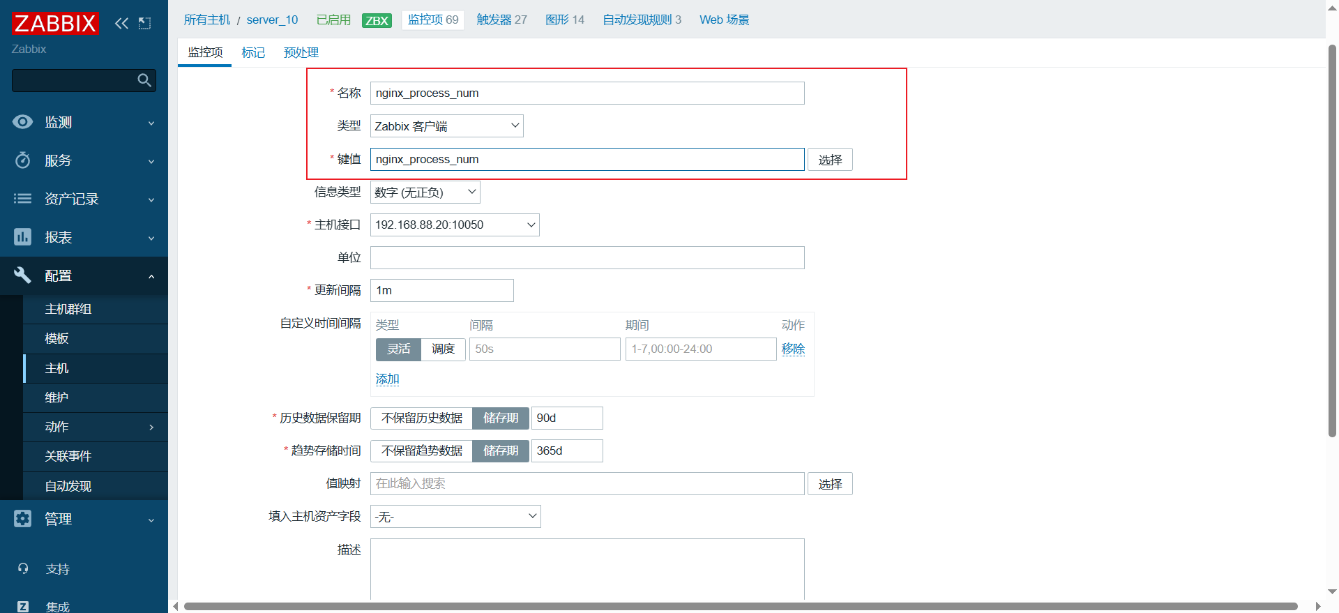Click the Zabbix logo
This screenshot has height=613, width=1339.
(x=55, y=23)
